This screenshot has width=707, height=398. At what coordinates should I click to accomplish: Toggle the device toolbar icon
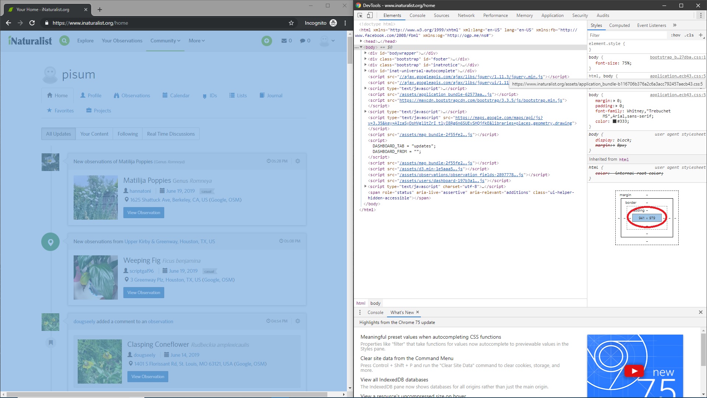click(370, 15)
